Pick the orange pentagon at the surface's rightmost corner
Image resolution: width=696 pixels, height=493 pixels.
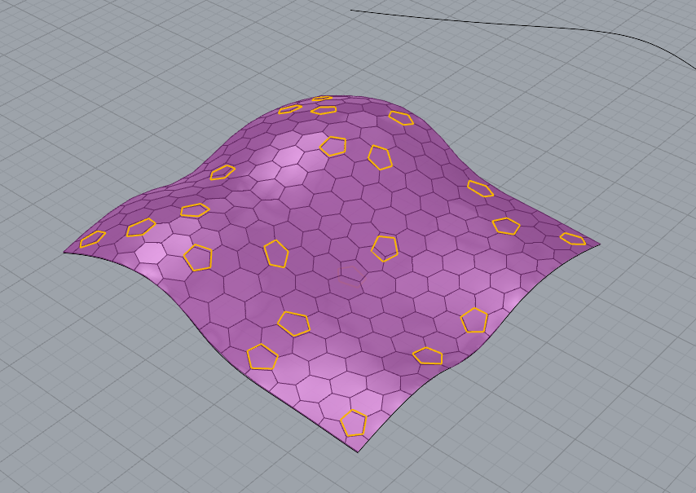[x=573, y=239]
